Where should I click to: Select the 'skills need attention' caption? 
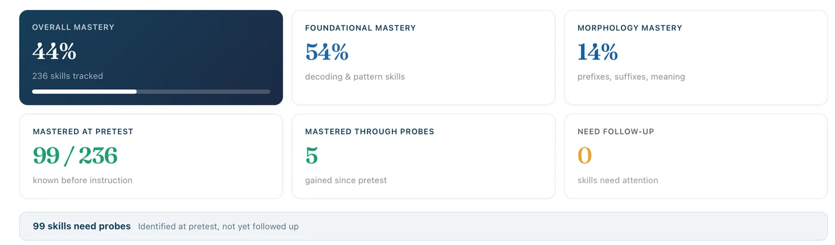click(618, 180)
